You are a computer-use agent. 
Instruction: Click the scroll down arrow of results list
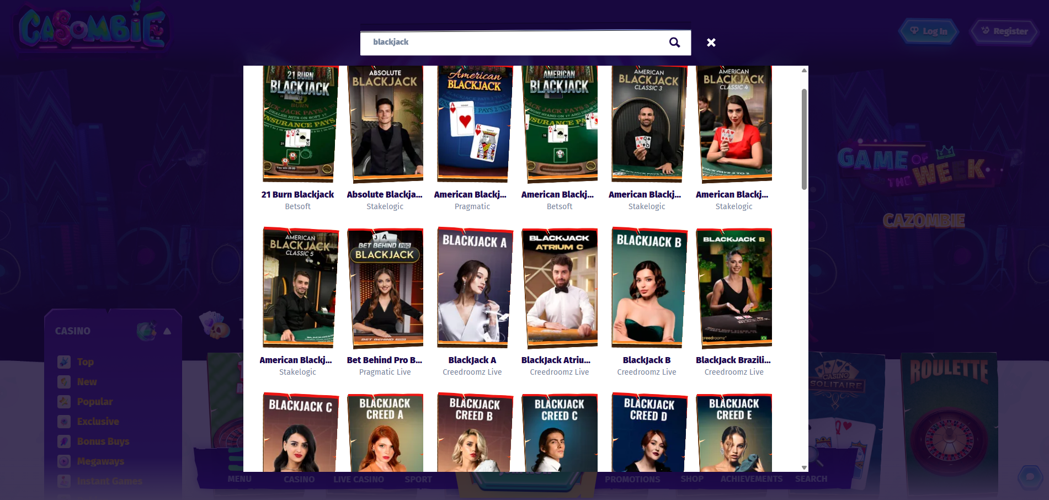click(804, 467)
